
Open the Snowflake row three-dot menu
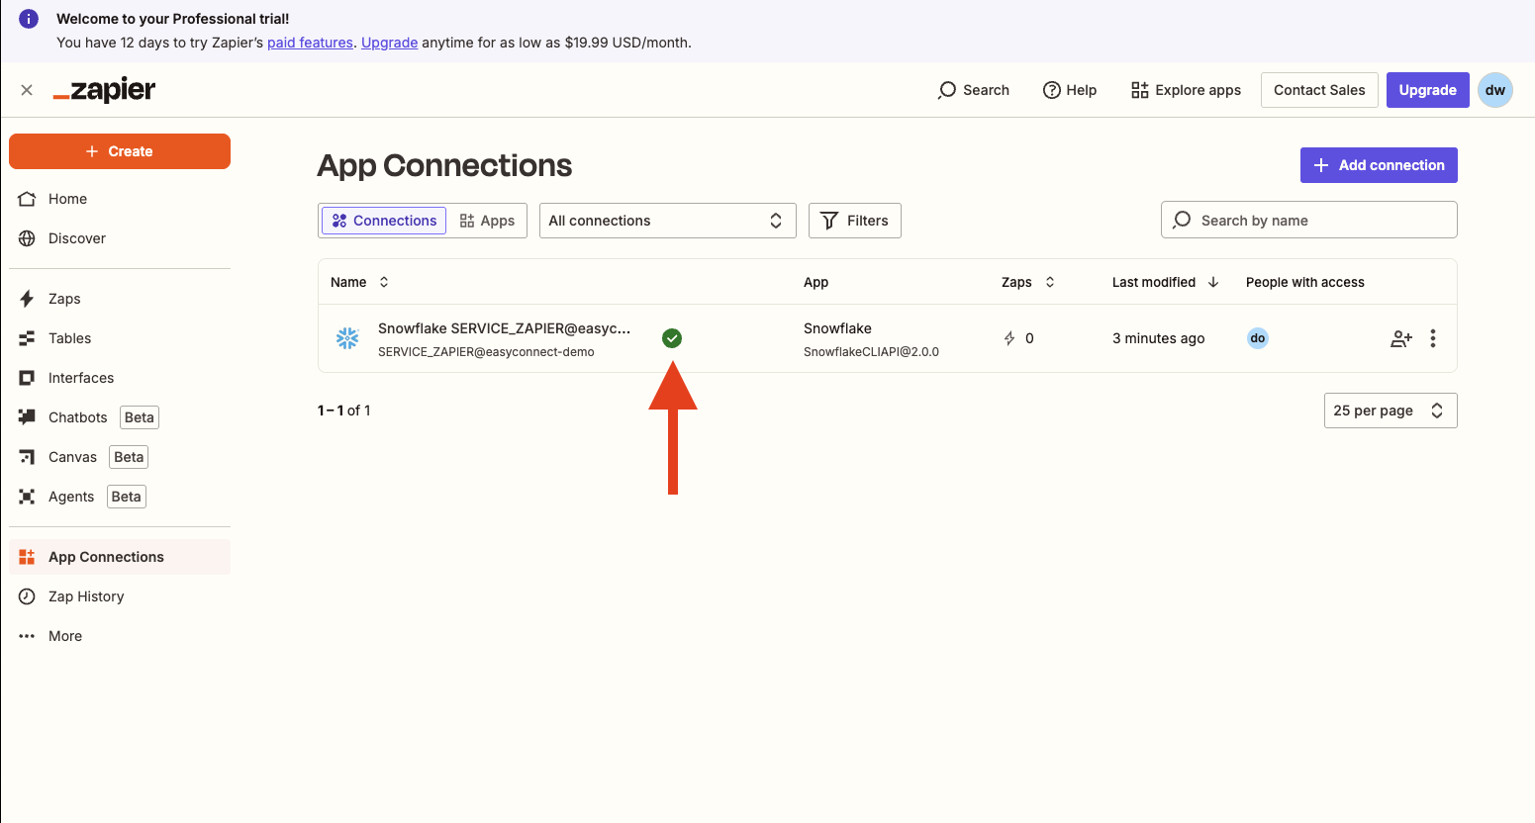(x=1433, y=338)
